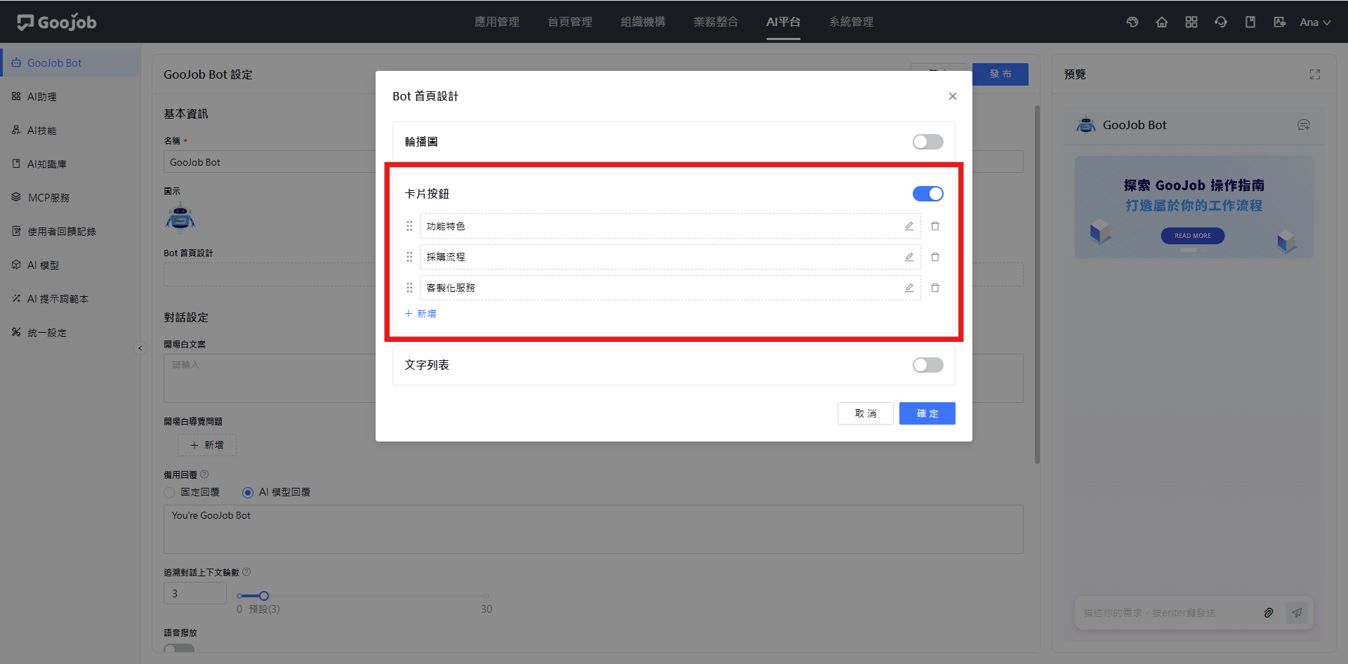Click the You're GooJob Bot fallback text area

(x=593, y=529)
